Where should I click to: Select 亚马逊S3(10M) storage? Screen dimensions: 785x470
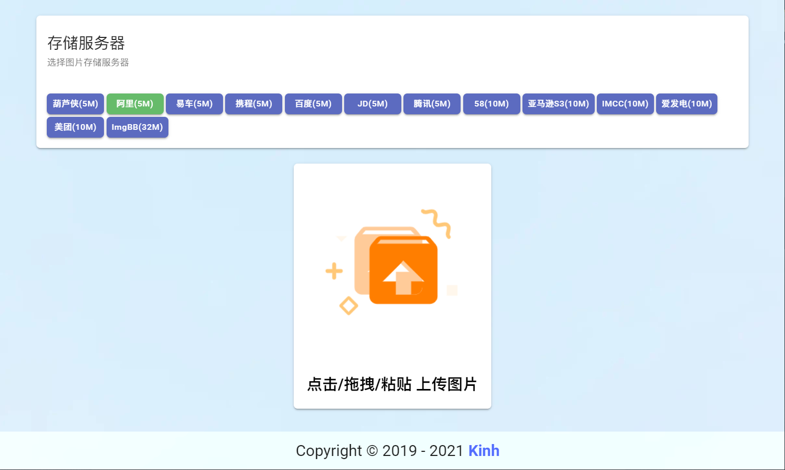[558, 104]
